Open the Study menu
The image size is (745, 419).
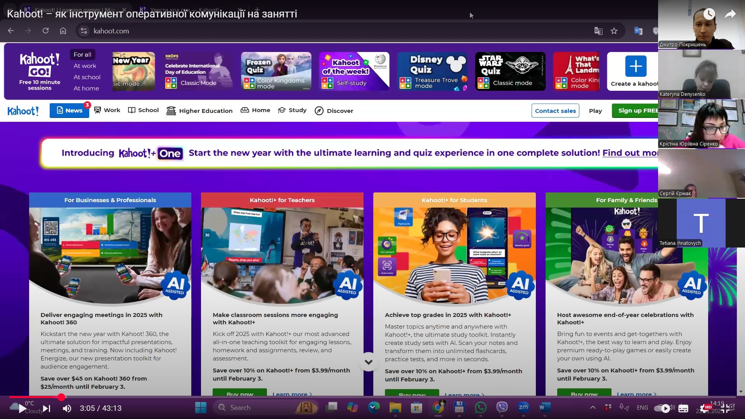coord(292,110)
